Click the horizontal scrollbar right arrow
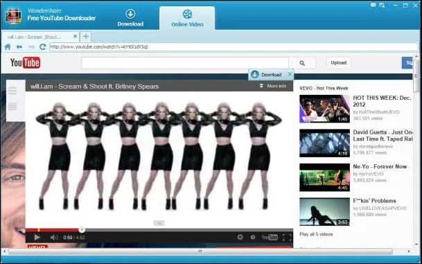This screenshot has width=422, height=264. (409, 252)
